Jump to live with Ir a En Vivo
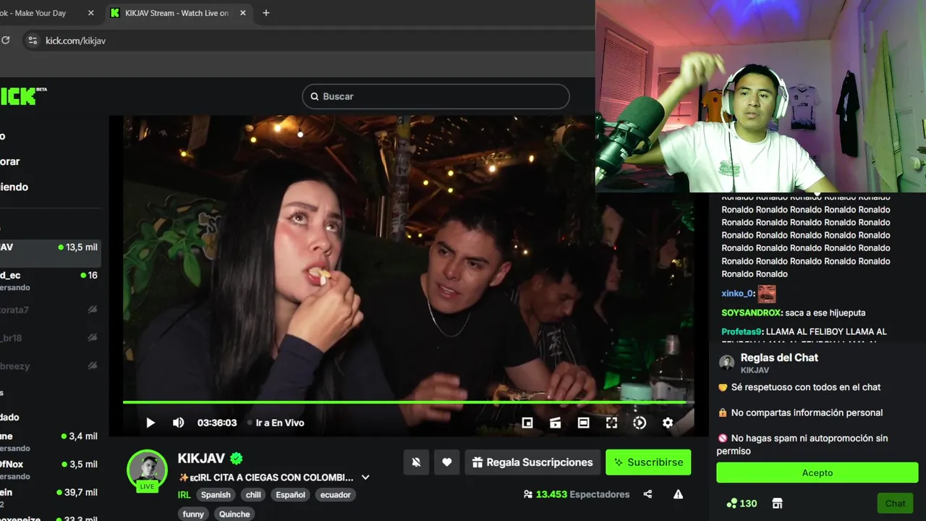 (x=276, y=423)
